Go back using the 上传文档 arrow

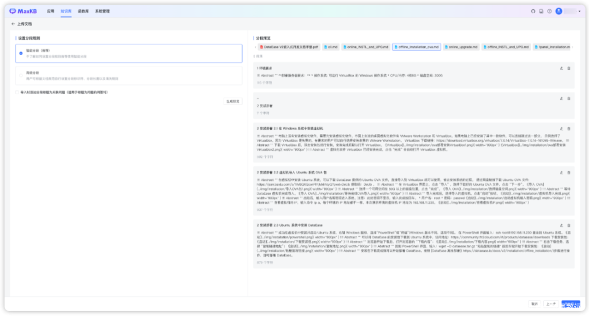click(13, 23)
